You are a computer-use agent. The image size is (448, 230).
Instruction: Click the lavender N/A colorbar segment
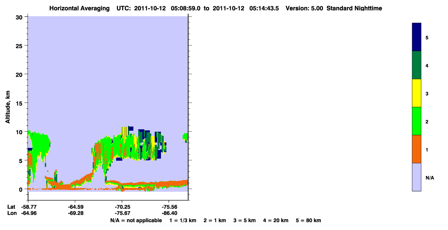point(417,177)
